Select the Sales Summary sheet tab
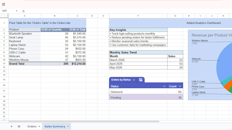The width and height of the screenshot is (232, 130). 55,127
